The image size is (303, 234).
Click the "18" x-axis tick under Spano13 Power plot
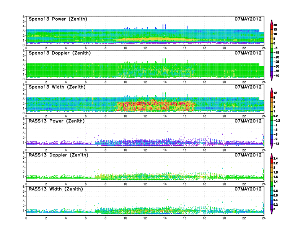[x=204, y=48]
